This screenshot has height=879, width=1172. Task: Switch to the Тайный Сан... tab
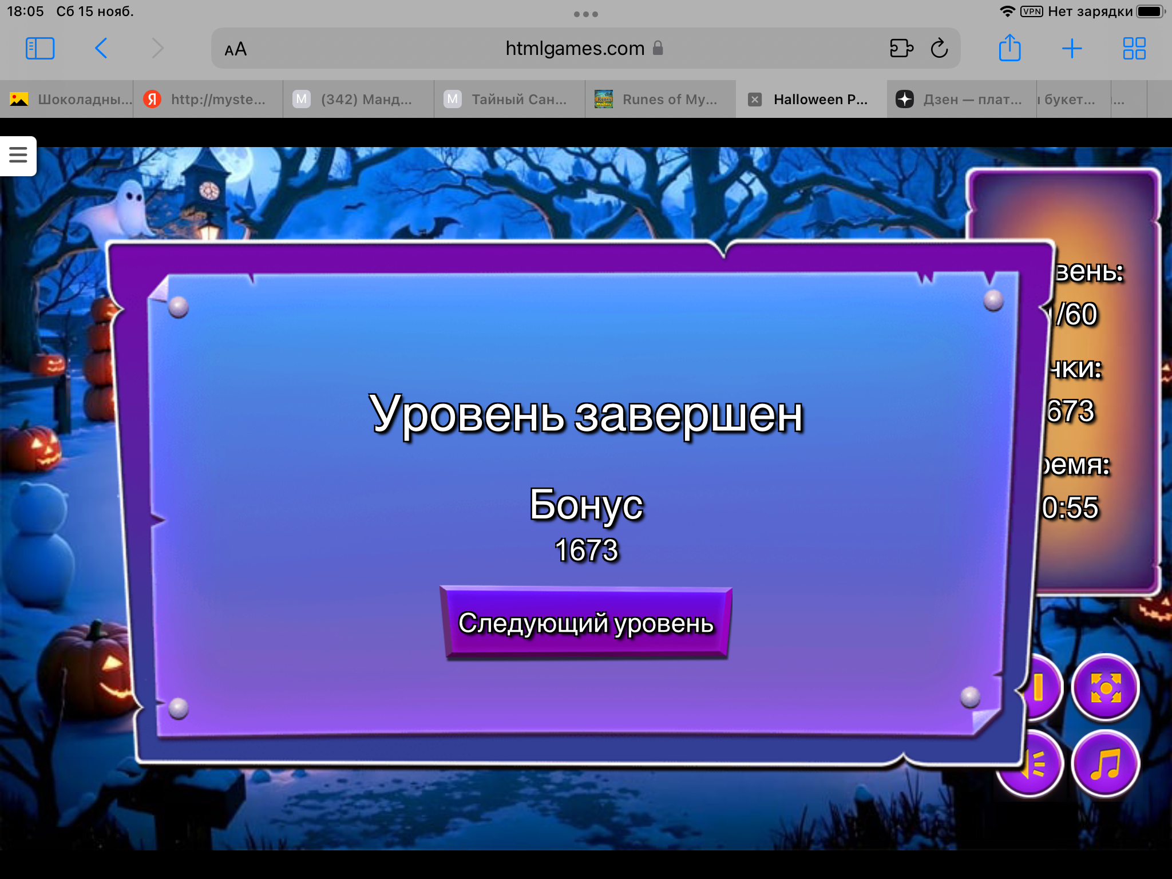point(509,100)
